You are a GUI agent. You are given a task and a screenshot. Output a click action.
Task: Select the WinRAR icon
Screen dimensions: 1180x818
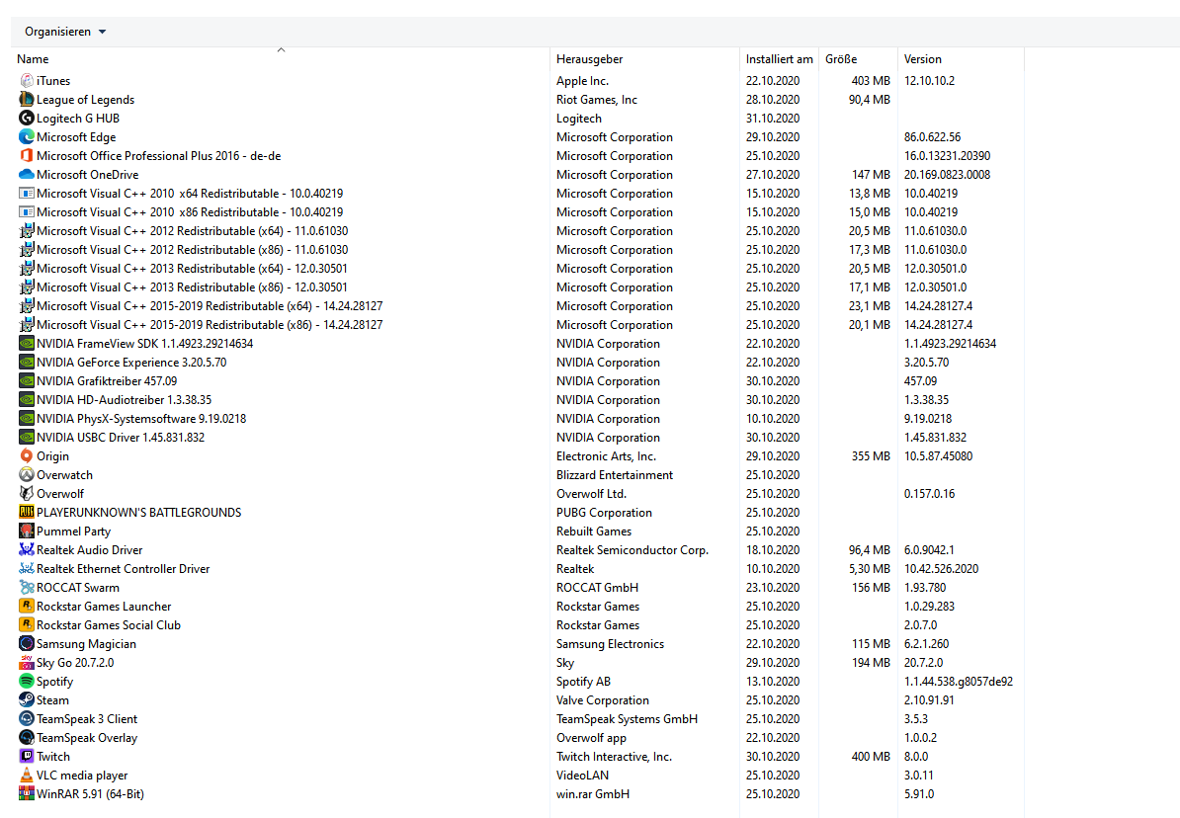click(x=27, y=794)
